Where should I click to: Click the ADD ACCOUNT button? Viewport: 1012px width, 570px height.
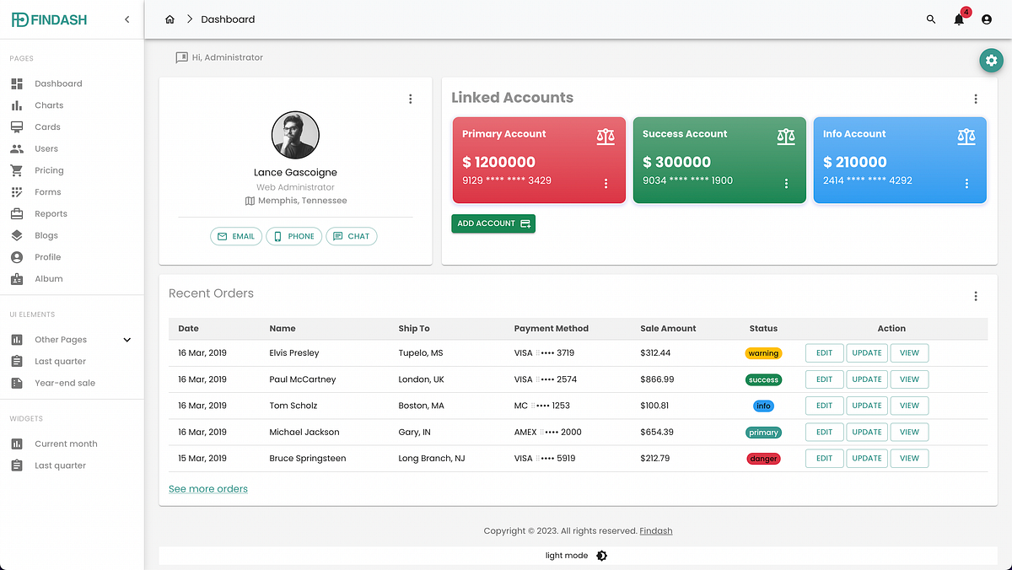click(x=493, y=223)
